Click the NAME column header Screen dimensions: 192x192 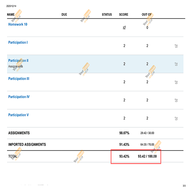(x=11, y=14)
